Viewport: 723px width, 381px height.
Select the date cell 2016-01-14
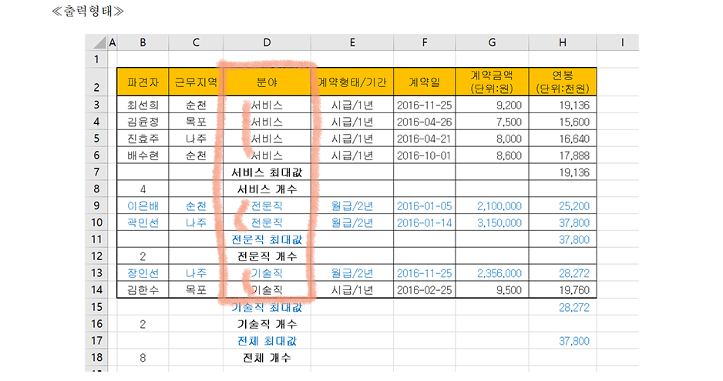click(424, 222)
